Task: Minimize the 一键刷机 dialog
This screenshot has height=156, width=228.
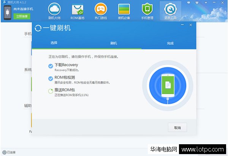Action: [182, 25]
